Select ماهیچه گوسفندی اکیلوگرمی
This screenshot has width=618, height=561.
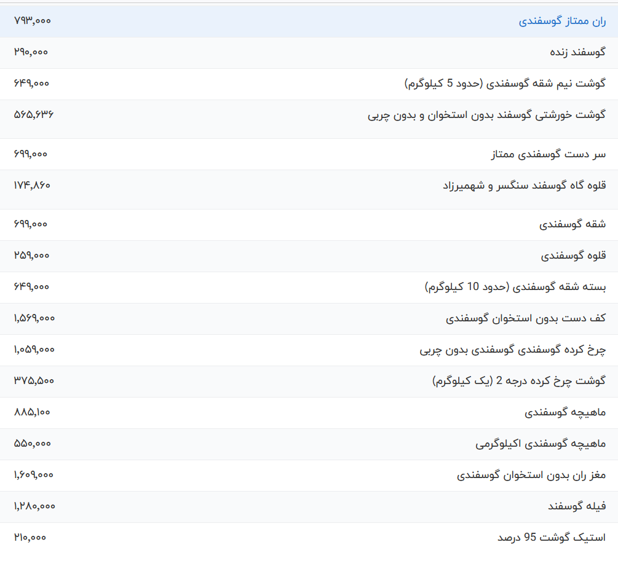pyautogui.click(x=541, y=444)
